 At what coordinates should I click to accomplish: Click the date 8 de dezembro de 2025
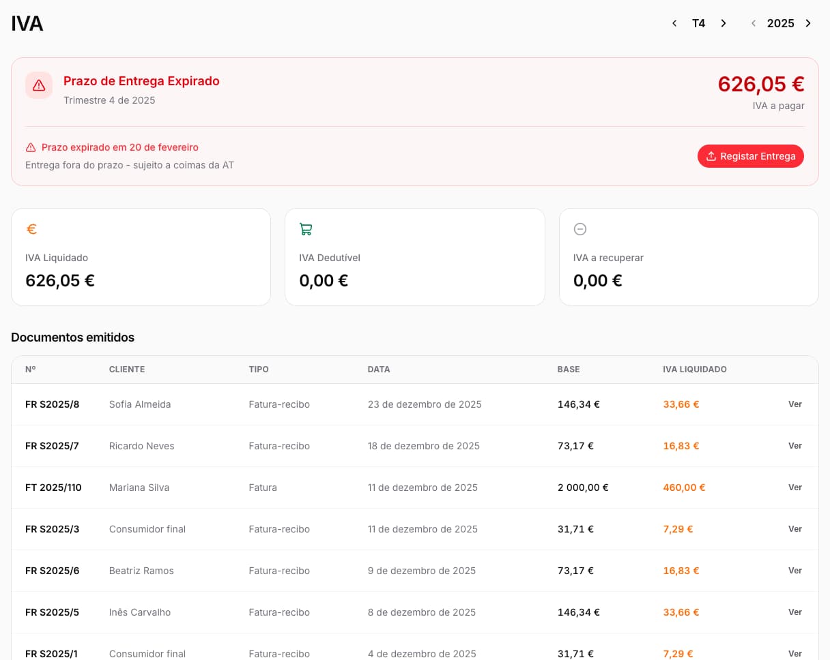[422, 612]
